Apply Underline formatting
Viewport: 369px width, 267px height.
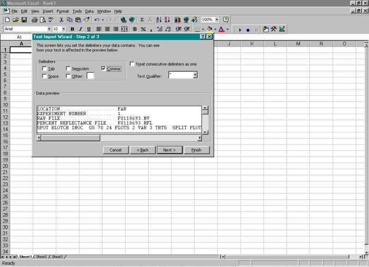click(89, 29)
